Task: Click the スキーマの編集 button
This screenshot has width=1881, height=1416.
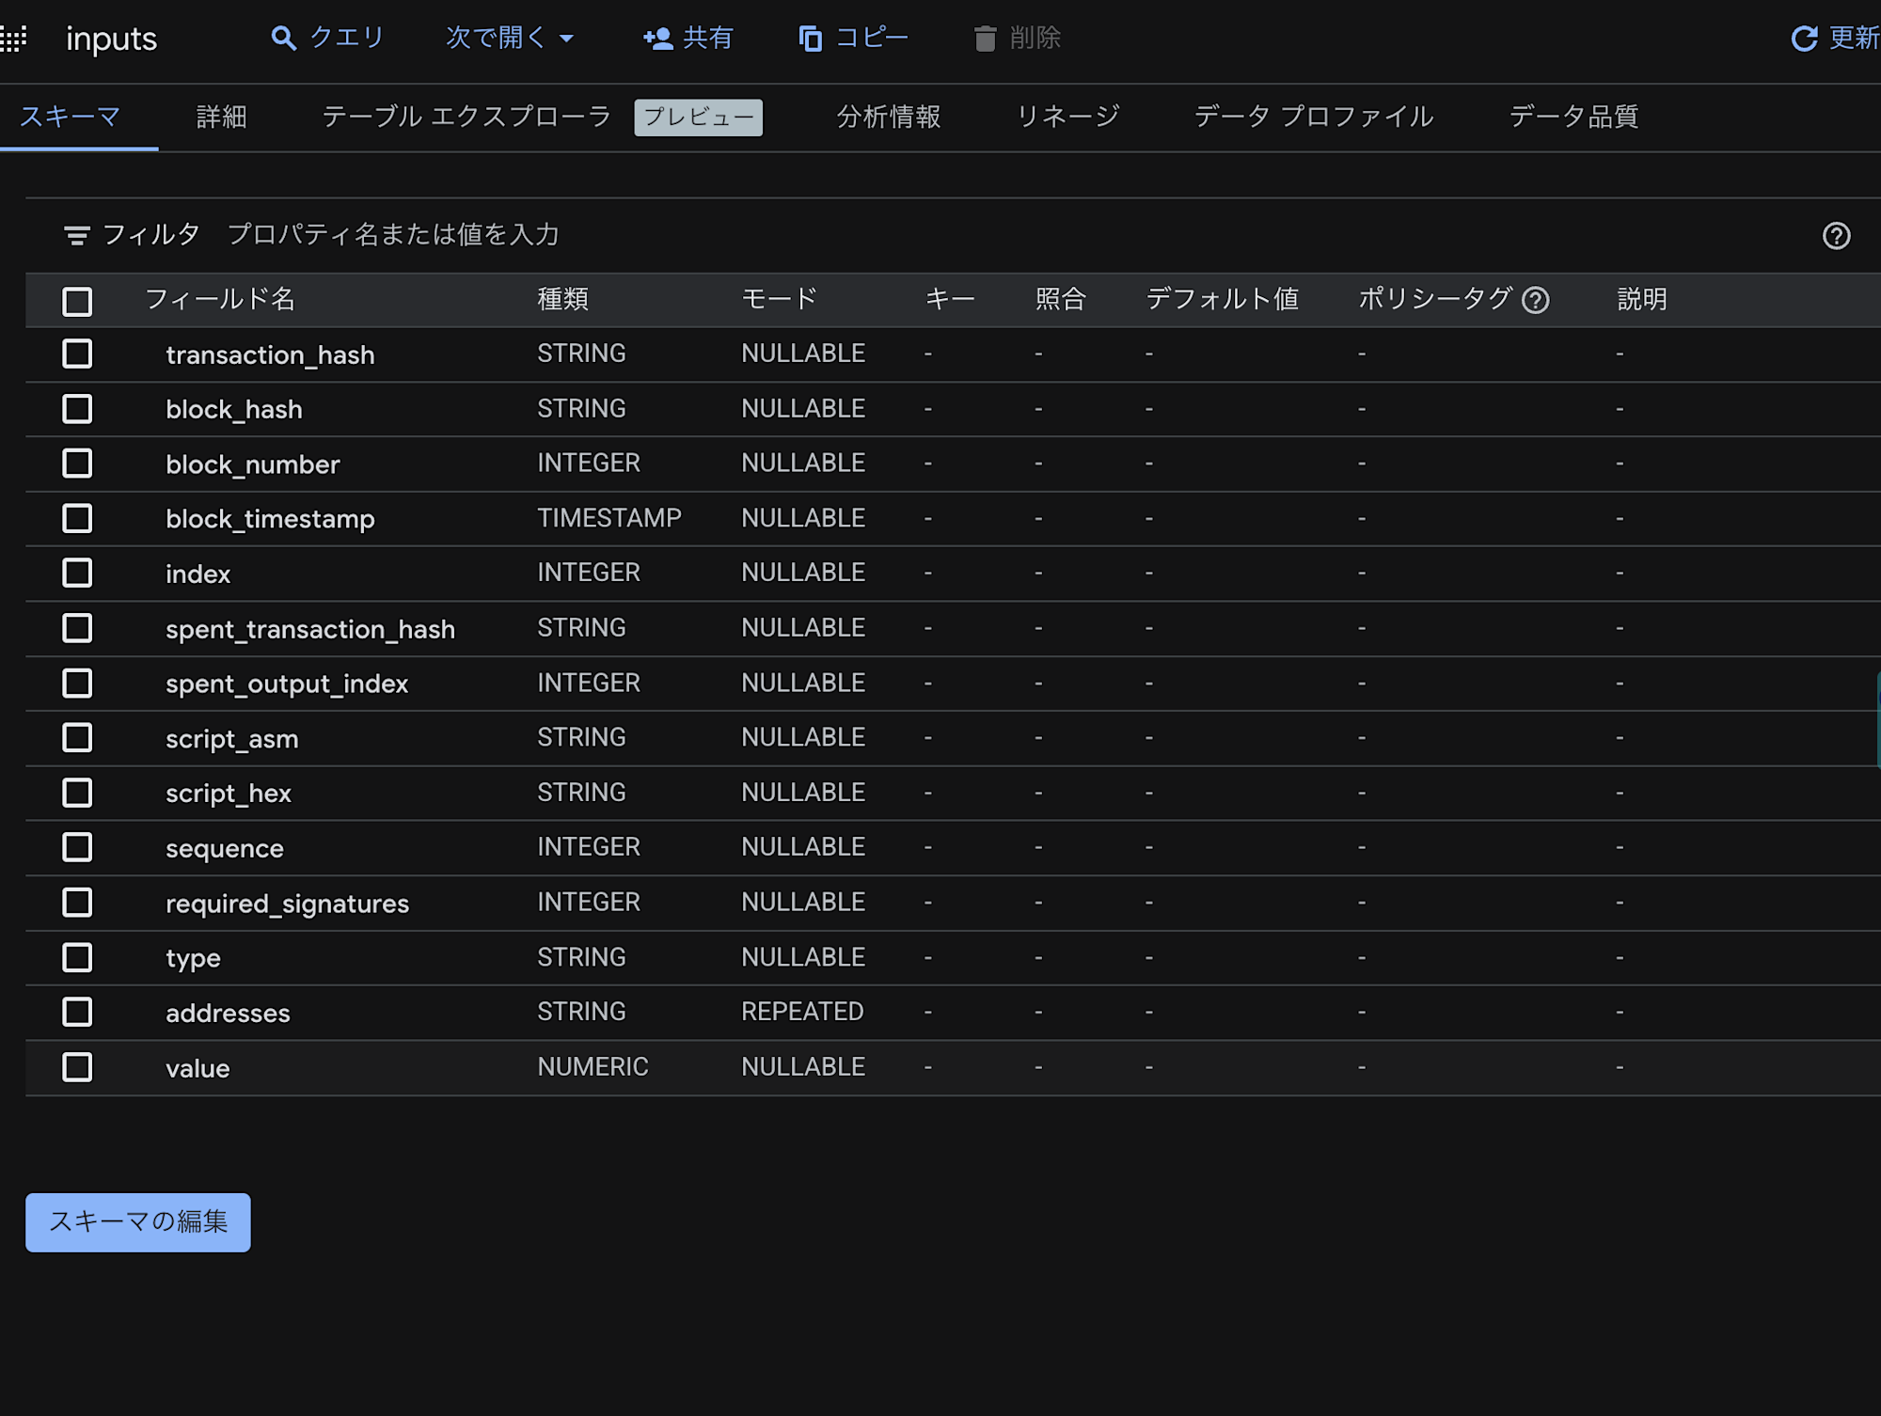Action: point(138,1222)
